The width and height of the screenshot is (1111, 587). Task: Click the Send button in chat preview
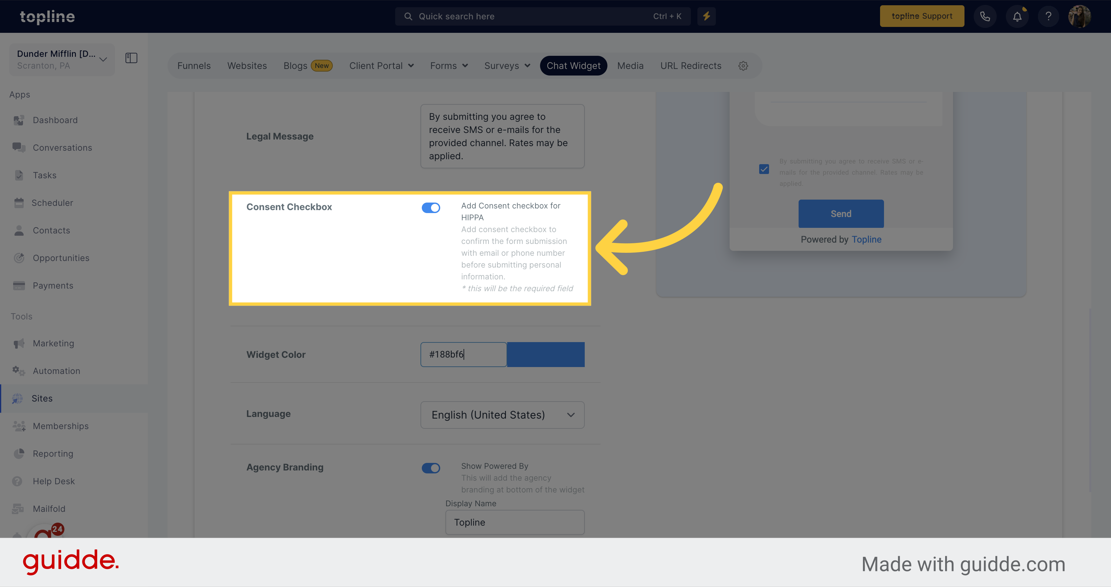point(841,214)
